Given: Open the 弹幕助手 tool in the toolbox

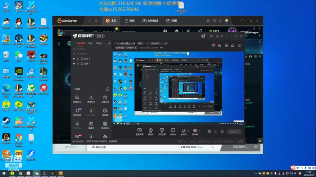Looking at the screenshot, I should click(x=77, y=99).
